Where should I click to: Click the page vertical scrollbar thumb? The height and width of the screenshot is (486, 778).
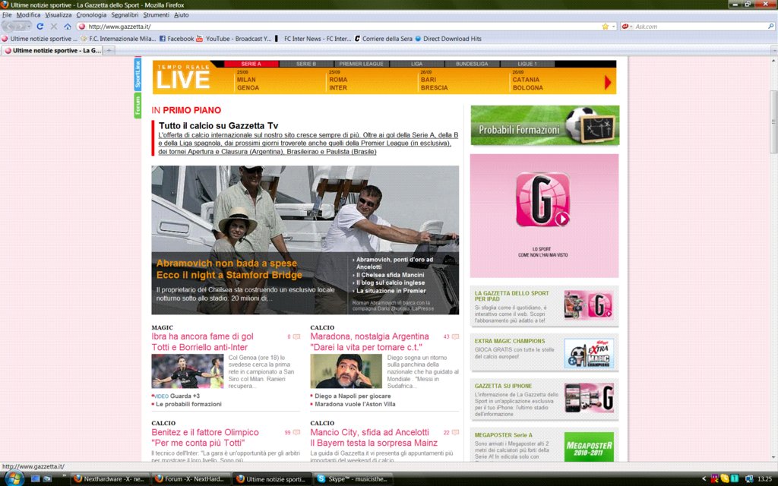click(773, 121)
